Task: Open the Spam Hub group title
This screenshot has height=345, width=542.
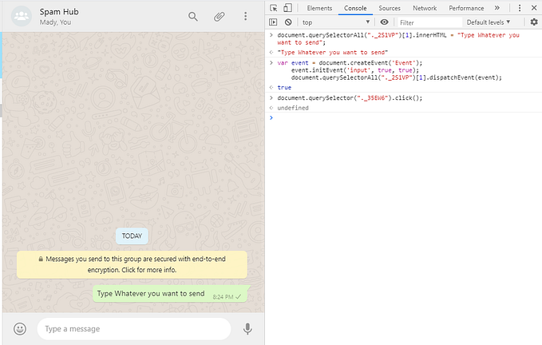Action: click(x=59, y=12)
